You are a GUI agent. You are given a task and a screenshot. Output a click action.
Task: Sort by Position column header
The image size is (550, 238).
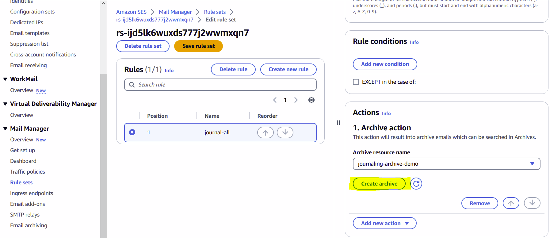[x=157, y=116]
